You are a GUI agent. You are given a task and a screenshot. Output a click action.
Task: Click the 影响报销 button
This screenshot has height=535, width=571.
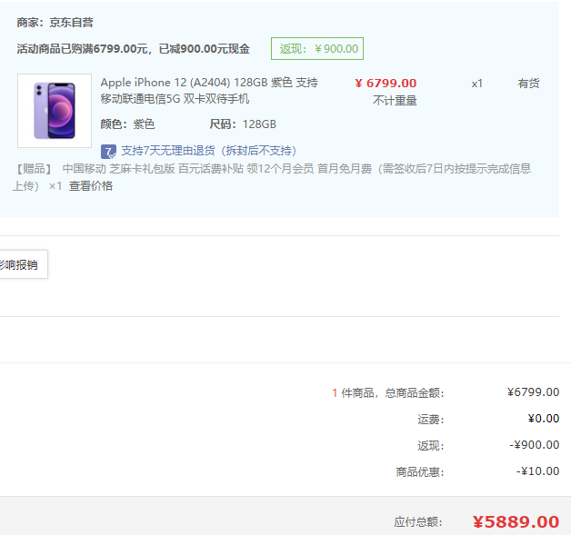tap(22, 264)
